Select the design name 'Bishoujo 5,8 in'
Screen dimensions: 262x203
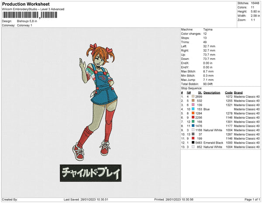click(x=27, y=21)
